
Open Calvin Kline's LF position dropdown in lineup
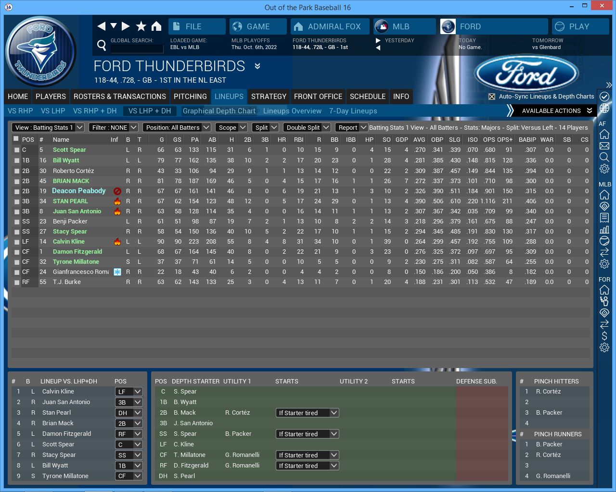click(x=128, y=392)
